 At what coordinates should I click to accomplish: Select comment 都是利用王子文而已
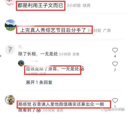point(40,5)
